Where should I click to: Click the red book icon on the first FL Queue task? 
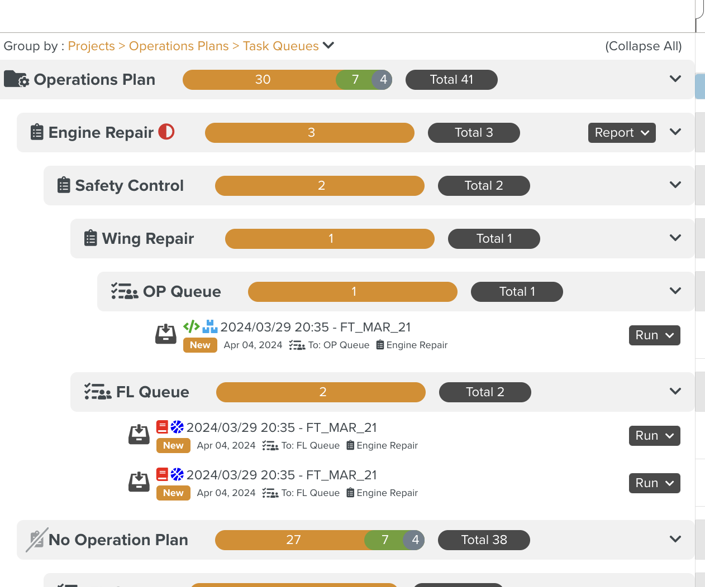(x=162, y=427)
